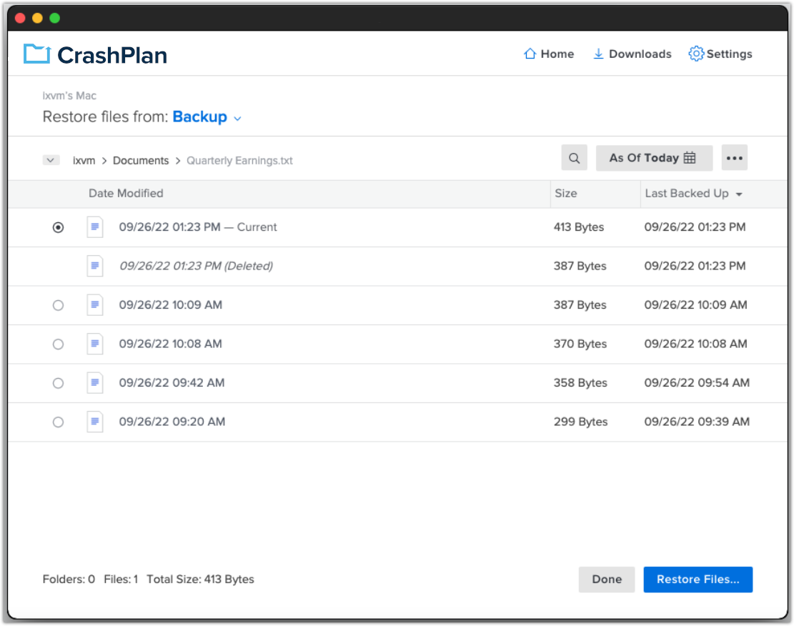Open the Home nav item
This screenshot has height=626, width=794.
(549, 54)
